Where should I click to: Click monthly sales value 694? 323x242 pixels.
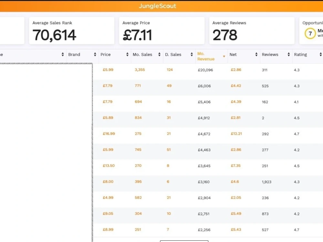tap(138, 102)
